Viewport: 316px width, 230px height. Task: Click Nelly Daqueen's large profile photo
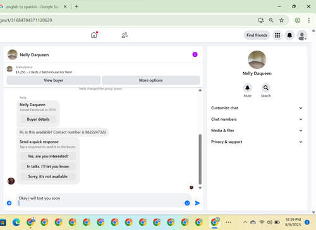click(x=257, y=59)
